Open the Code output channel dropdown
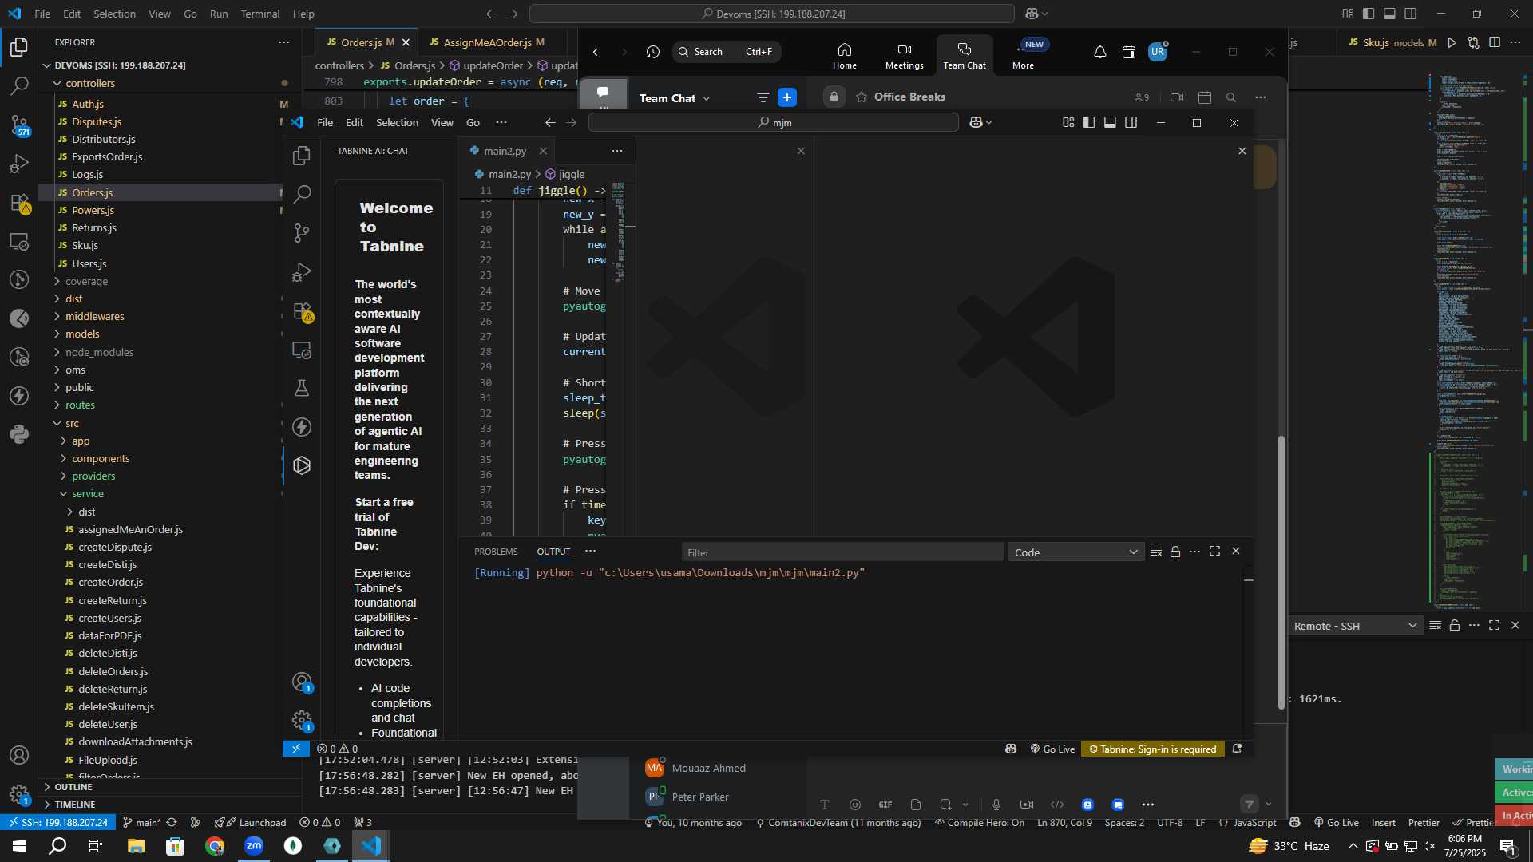 (1075, 552)
